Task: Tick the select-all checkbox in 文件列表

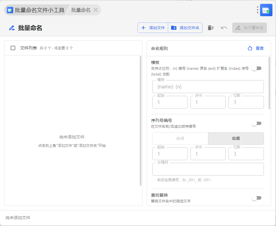Action: 13,48
